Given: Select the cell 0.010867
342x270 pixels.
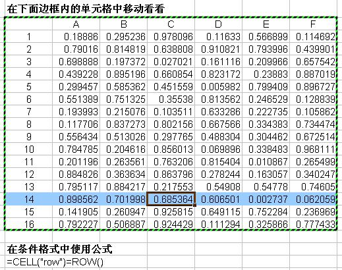Looking at the screenshot, I should (266, 161).
